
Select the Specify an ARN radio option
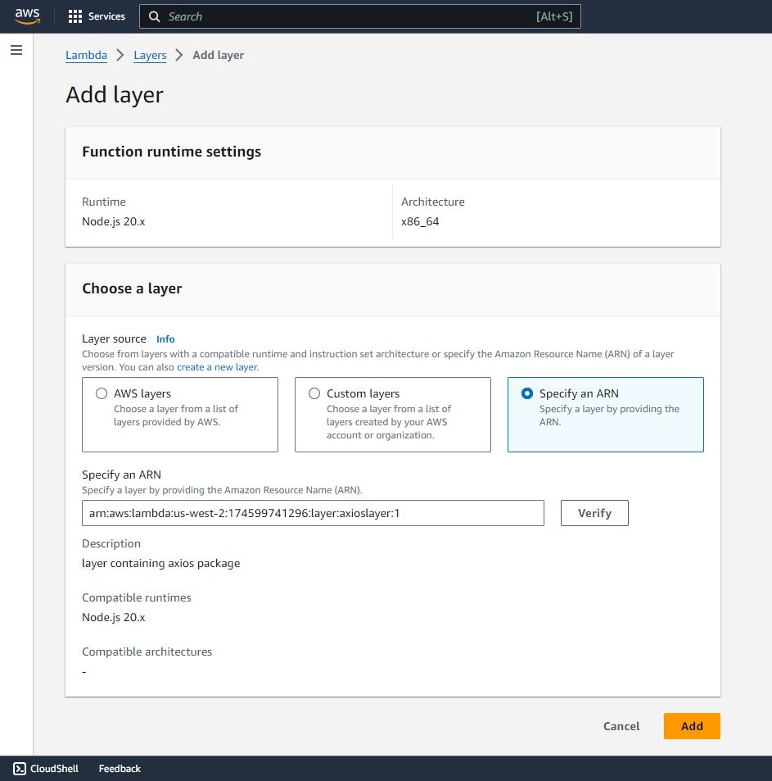tap(527, 393)
